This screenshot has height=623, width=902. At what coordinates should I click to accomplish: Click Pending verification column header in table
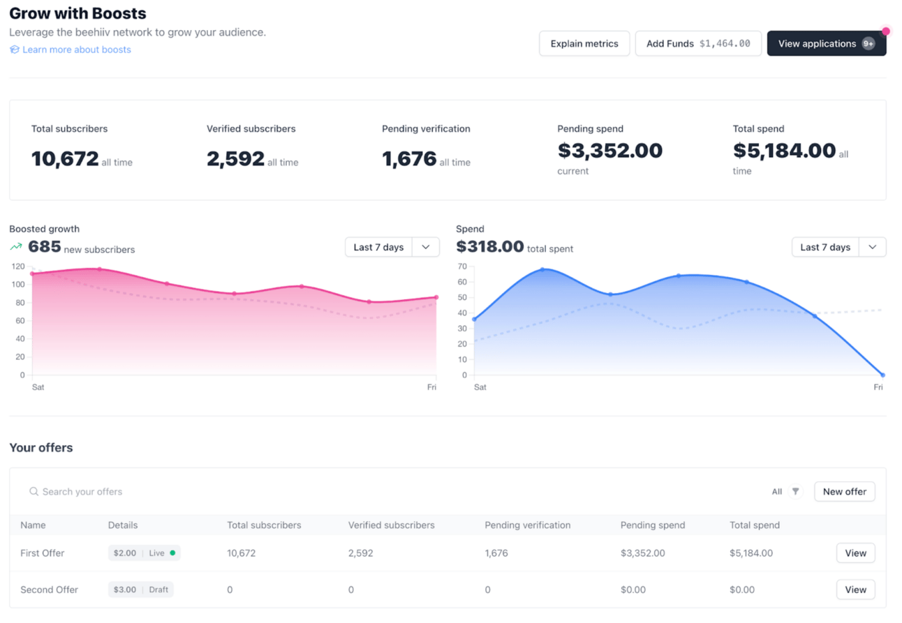pos(528,525)
